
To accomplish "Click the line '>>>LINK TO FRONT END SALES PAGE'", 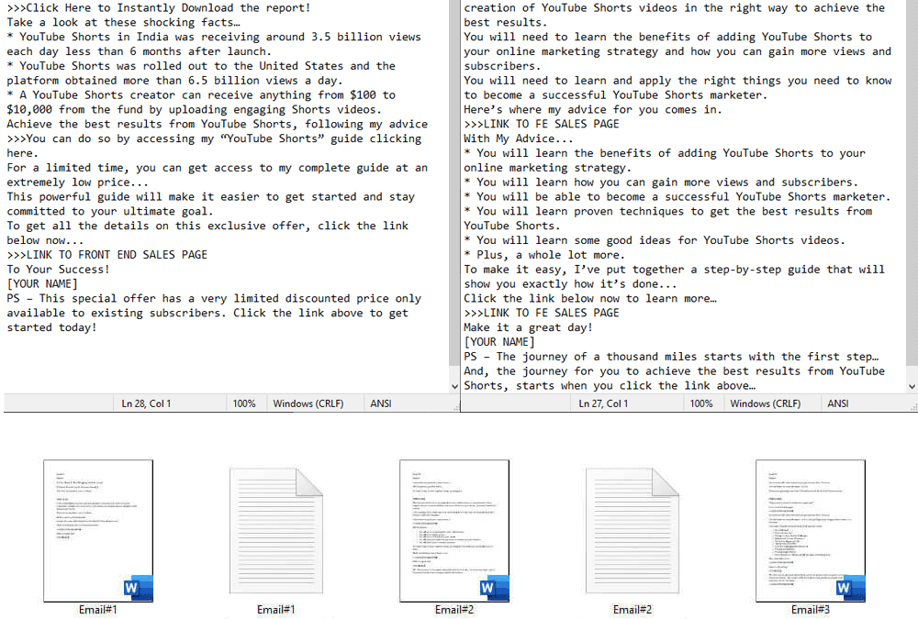I will pyautogui.click(x=107, y=255).
